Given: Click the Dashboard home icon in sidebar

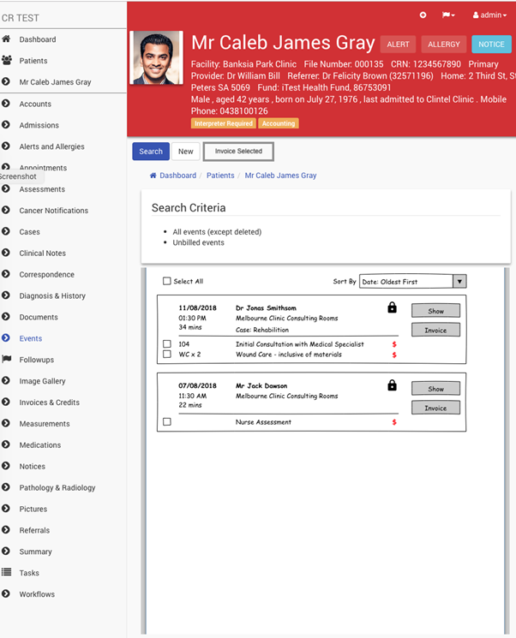Looking at the screenshot, I should point(6,39).
